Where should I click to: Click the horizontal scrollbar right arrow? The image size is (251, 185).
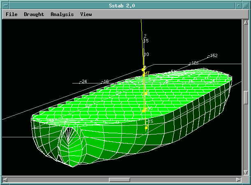click(239, 180)
